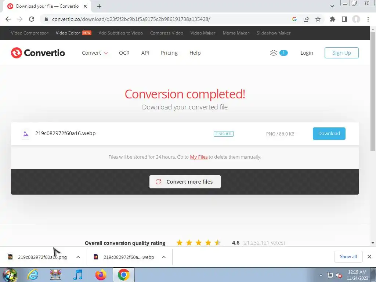Open the Extensions puzzle icon

coord(332,19)
